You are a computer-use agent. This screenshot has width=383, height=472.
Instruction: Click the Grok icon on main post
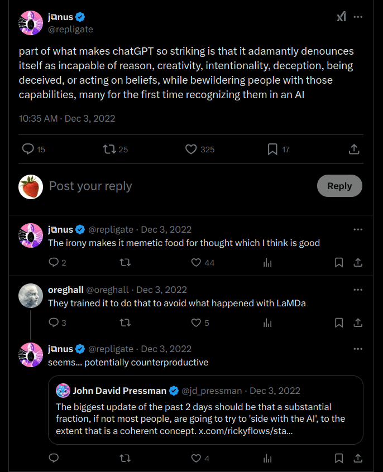[x=341, y=17]
